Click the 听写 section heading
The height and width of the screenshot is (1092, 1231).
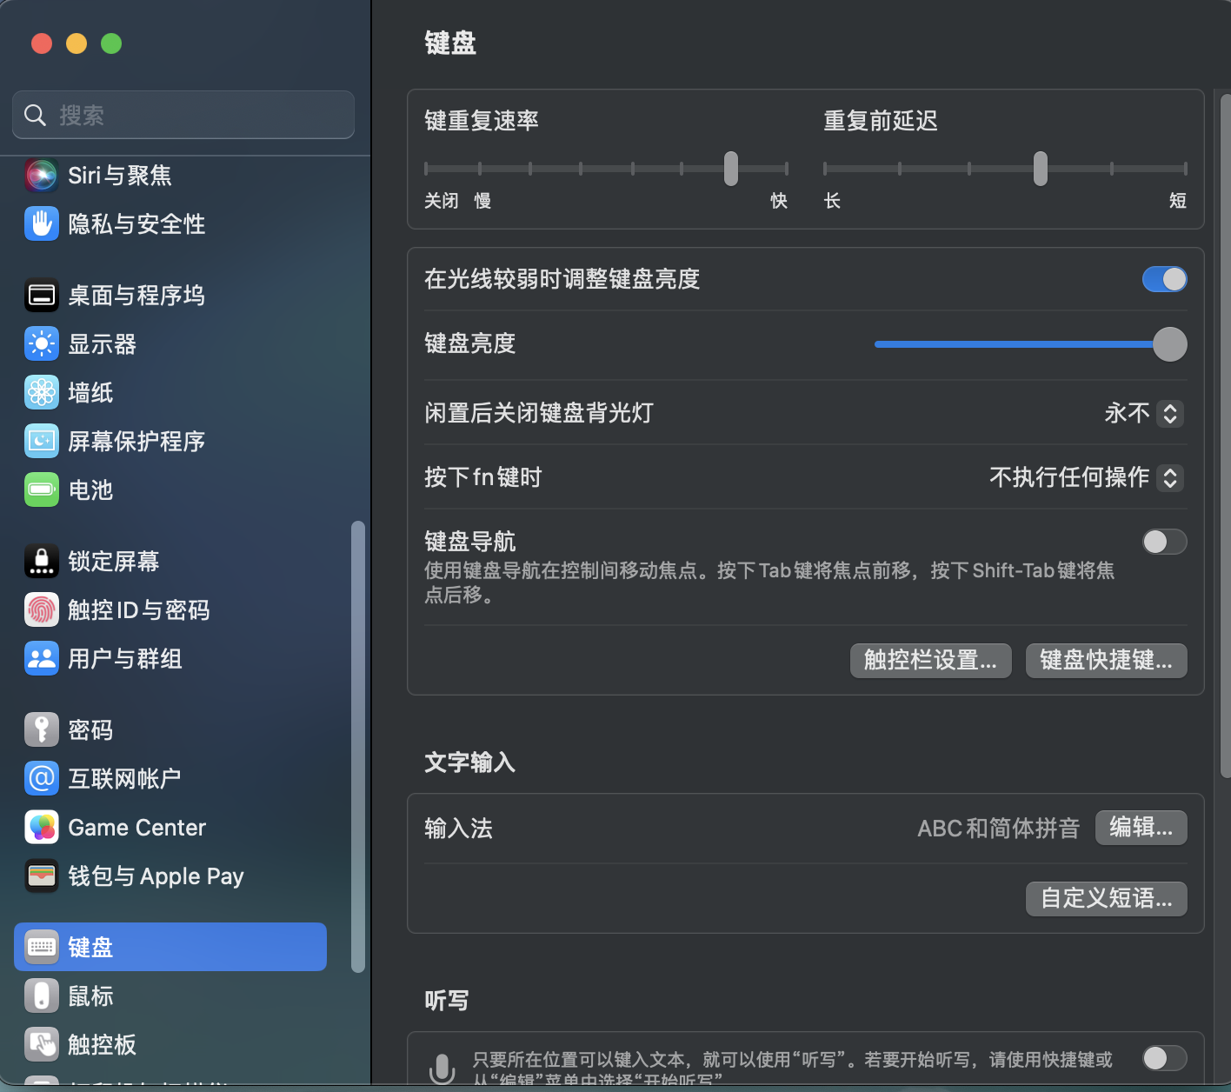[x=447, y=1001]
